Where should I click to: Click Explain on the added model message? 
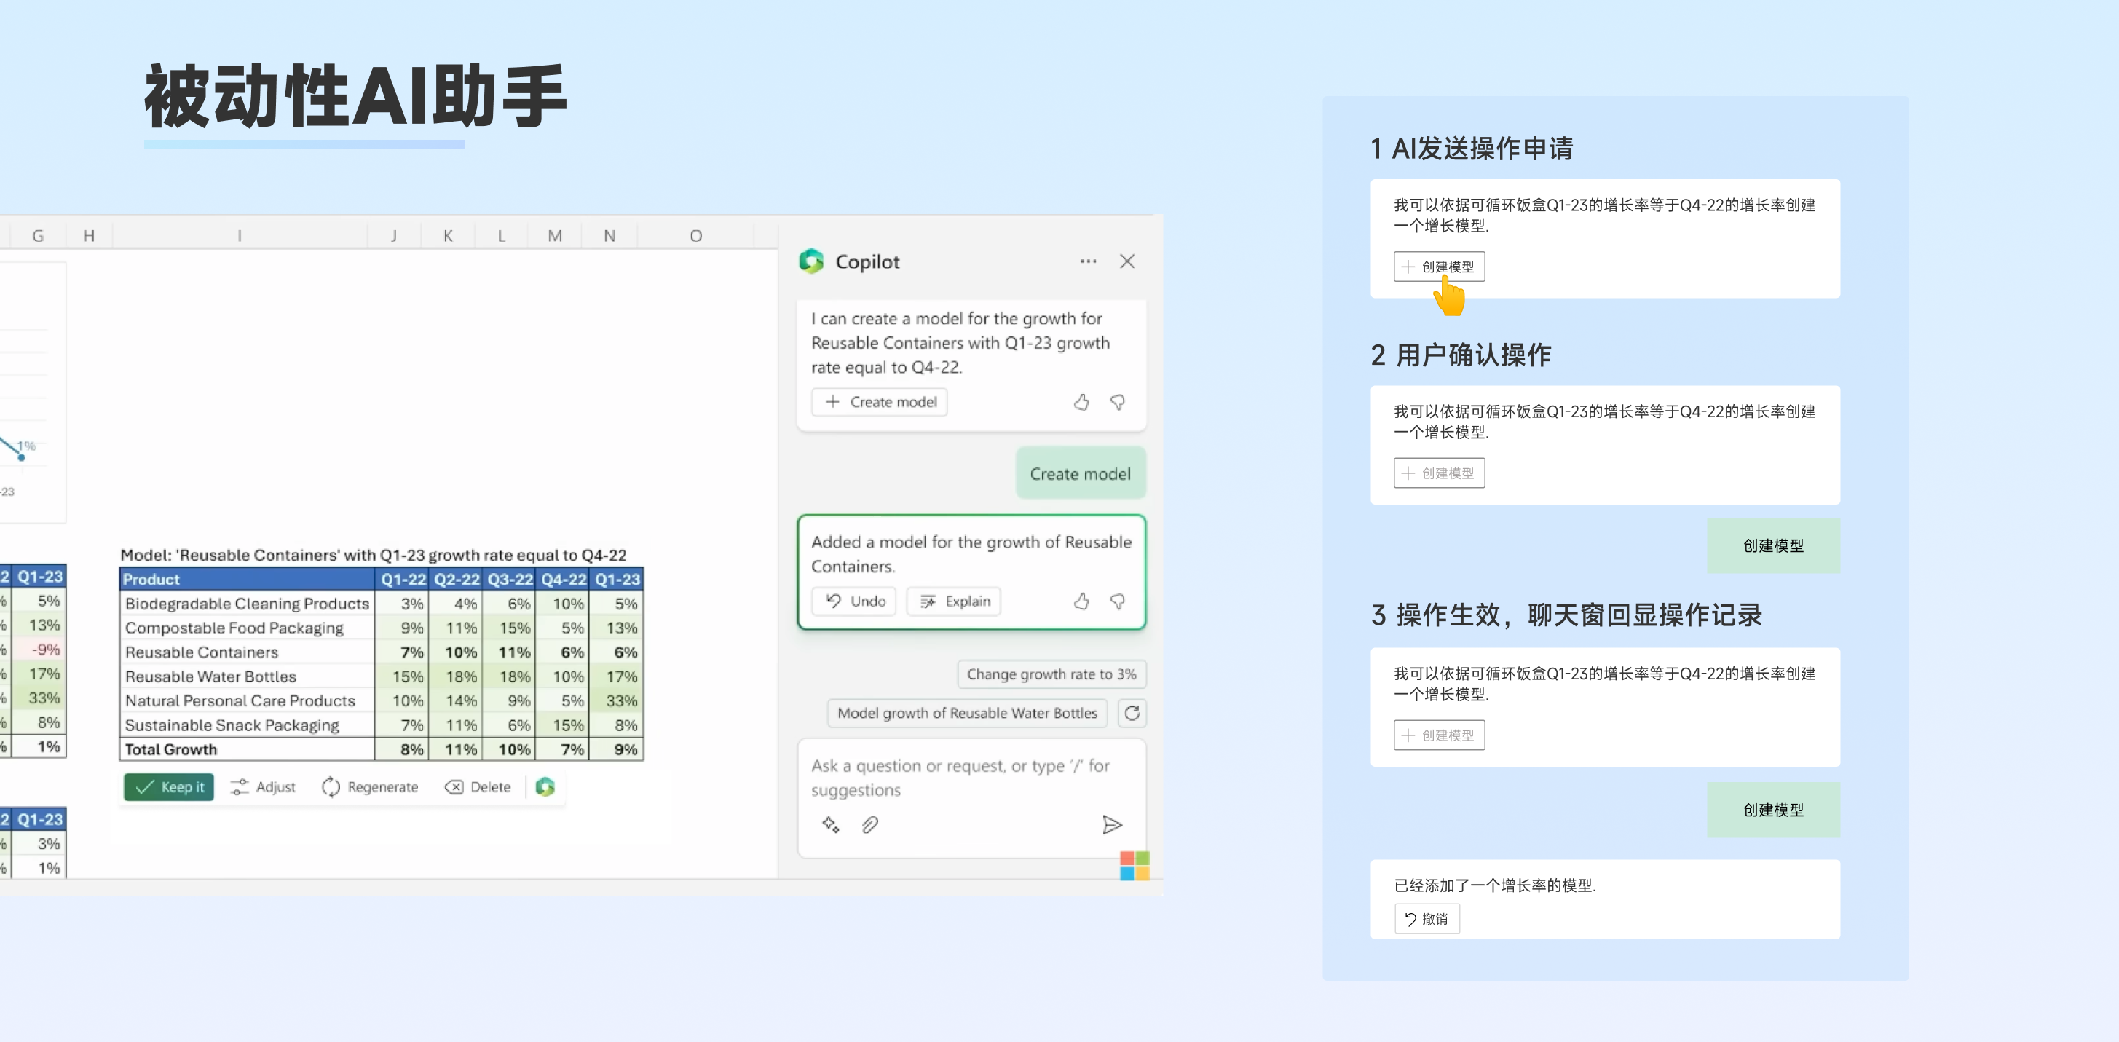point(953,601)
